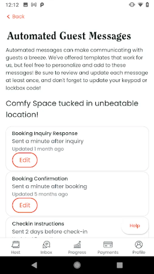Screen dimensions: 154x274
Task: Open the Host calendar icon
Action: click(x=16, y=244)
